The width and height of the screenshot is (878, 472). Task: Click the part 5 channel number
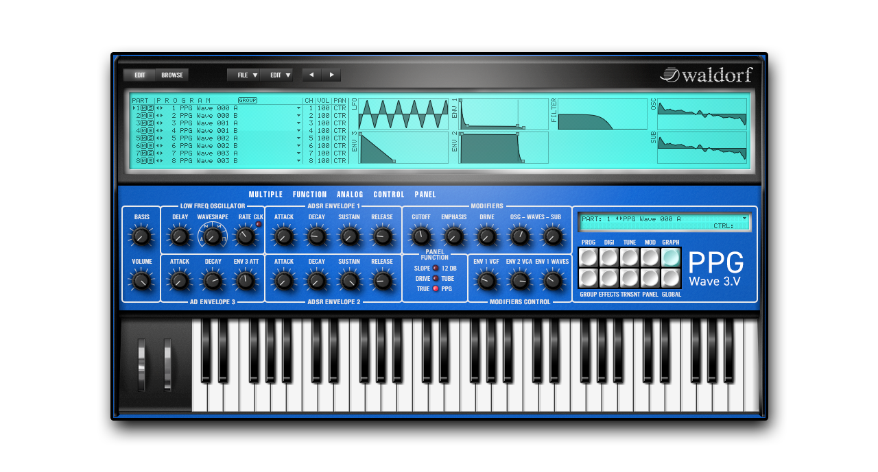click(x=310, y=138)
